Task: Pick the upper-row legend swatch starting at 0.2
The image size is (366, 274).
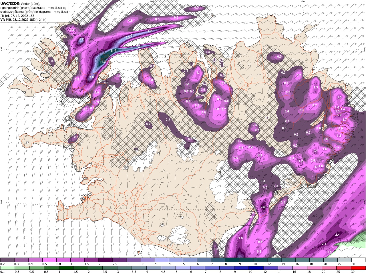Action: tap(7, 260)
